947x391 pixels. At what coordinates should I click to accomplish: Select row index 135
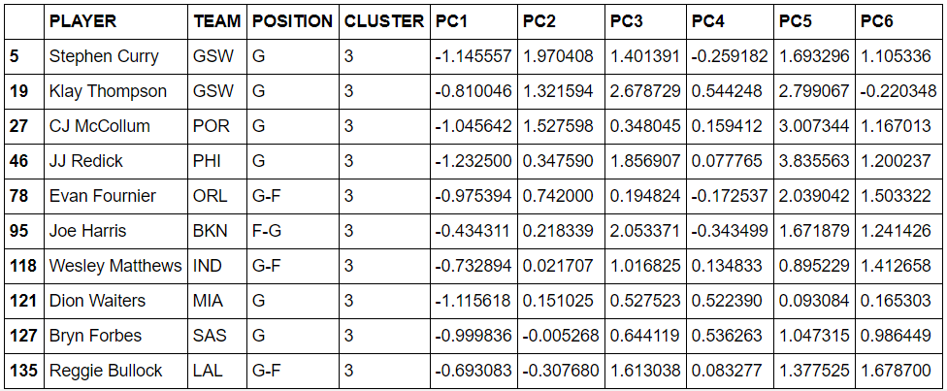tap(25, 371)
